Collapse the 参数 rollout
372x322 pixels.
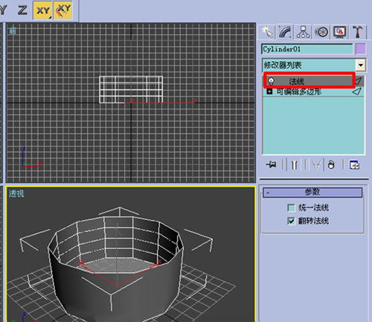point(312,193)
